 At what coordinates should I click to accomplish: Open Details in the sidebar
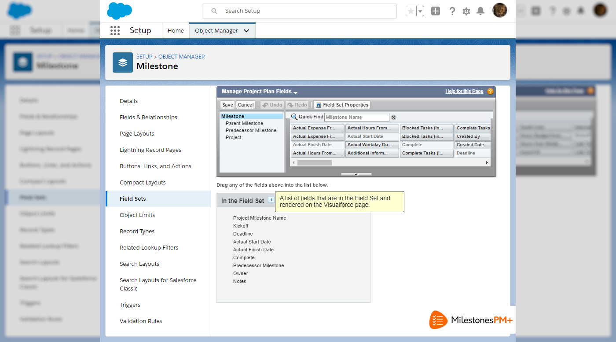tap(128, 101)
